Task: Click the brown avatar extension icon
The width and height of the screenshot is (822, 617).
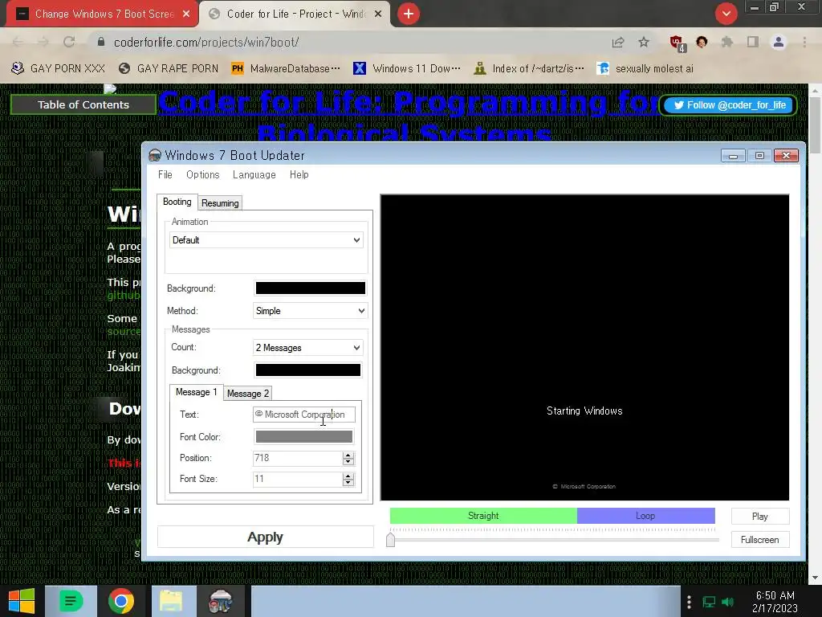Action: click(702, 42)
